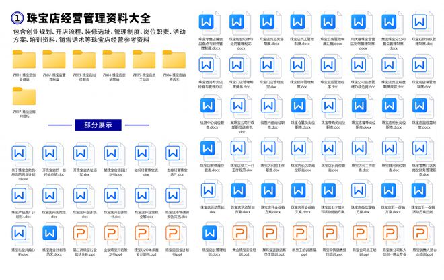Select 检测中心岗位职责.docx file
Viewport: 444px width, 280px height.
tap(211, 107)
